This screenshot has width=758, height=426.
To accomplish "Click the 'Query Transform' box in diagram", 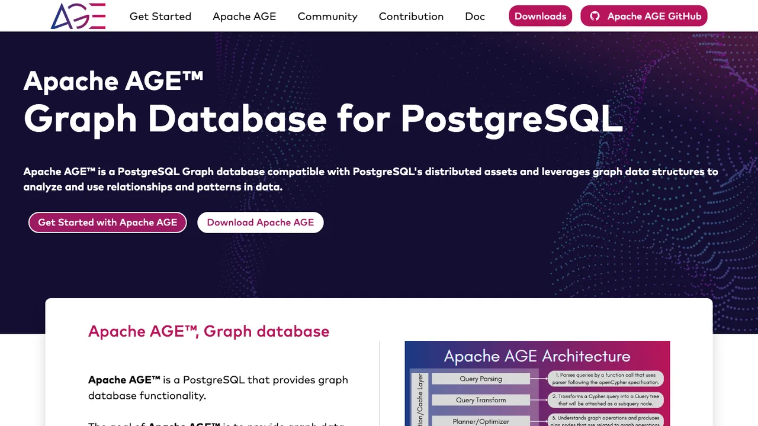I will (x=481, y=400).
